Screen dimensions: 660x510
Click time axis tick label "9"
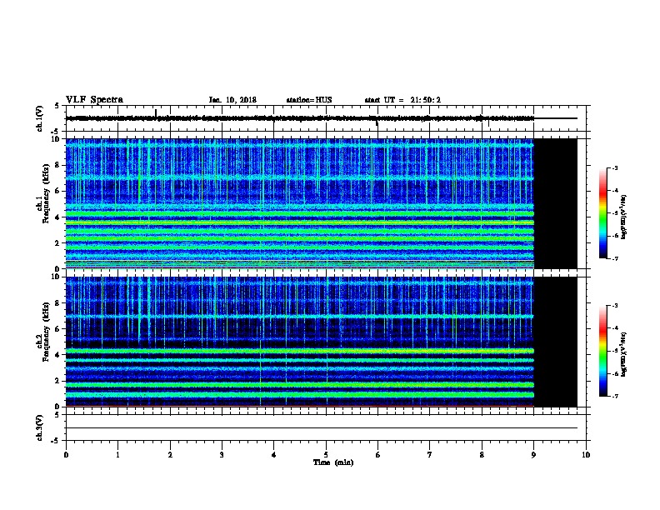(533, 455)
